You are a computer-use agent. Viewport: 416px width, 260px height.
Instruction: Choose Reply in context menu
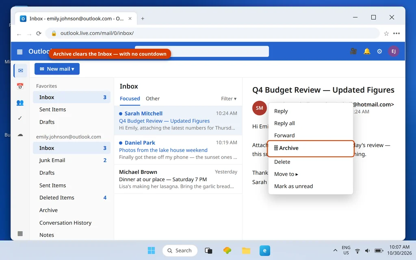(311, 111)
